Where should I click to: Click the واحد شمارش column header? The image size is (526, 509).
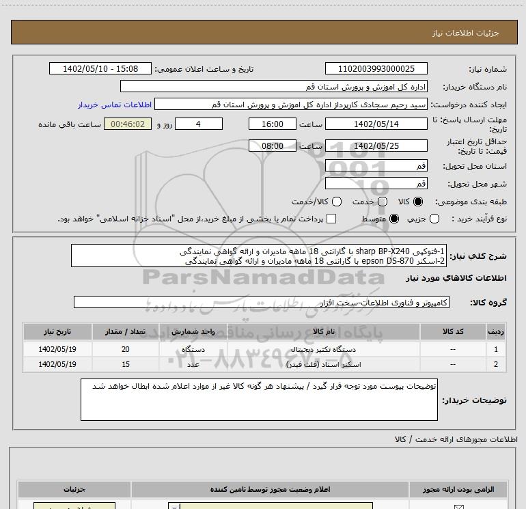pos(193,332)
